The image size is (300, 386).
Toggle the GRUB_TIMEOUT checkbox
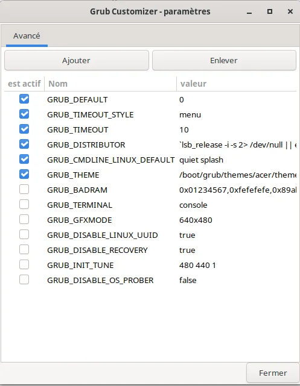[x=24, y=129]
